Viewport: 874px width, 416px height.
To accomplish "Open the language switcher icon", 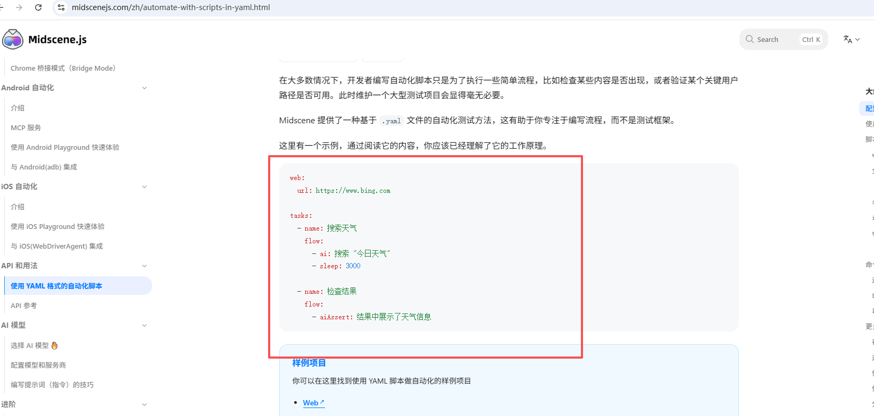I will [851, 39].
